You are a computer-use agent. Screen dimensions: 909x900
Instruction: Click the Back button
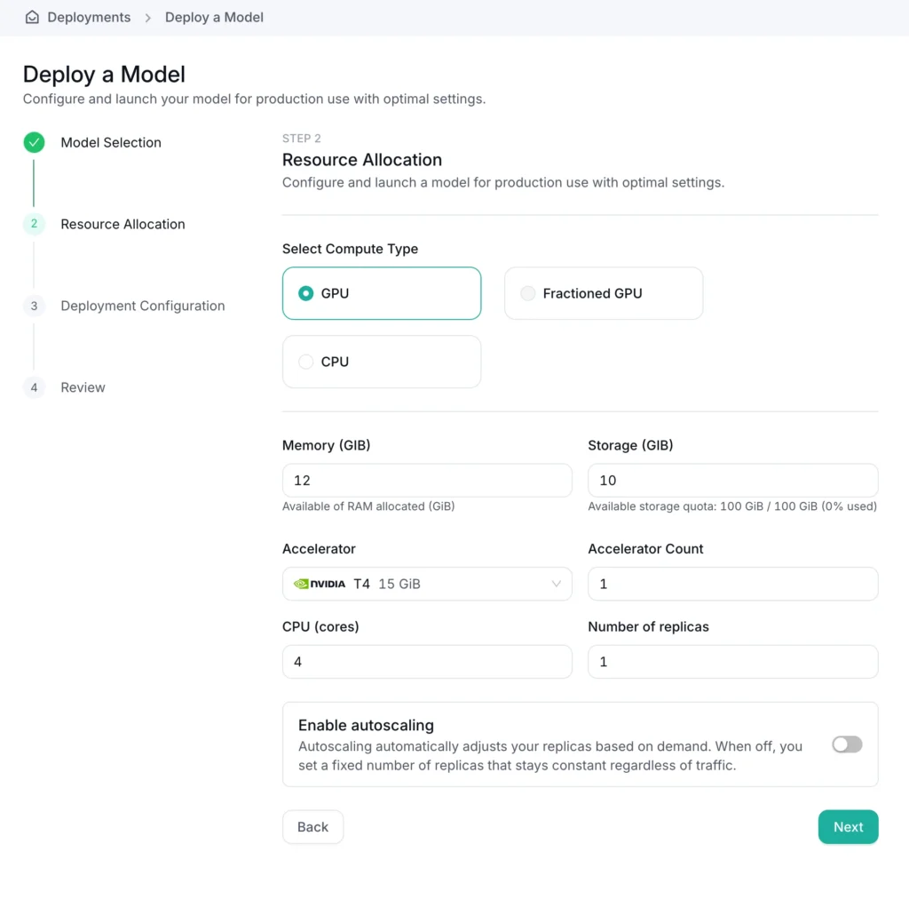coord(312,826)
